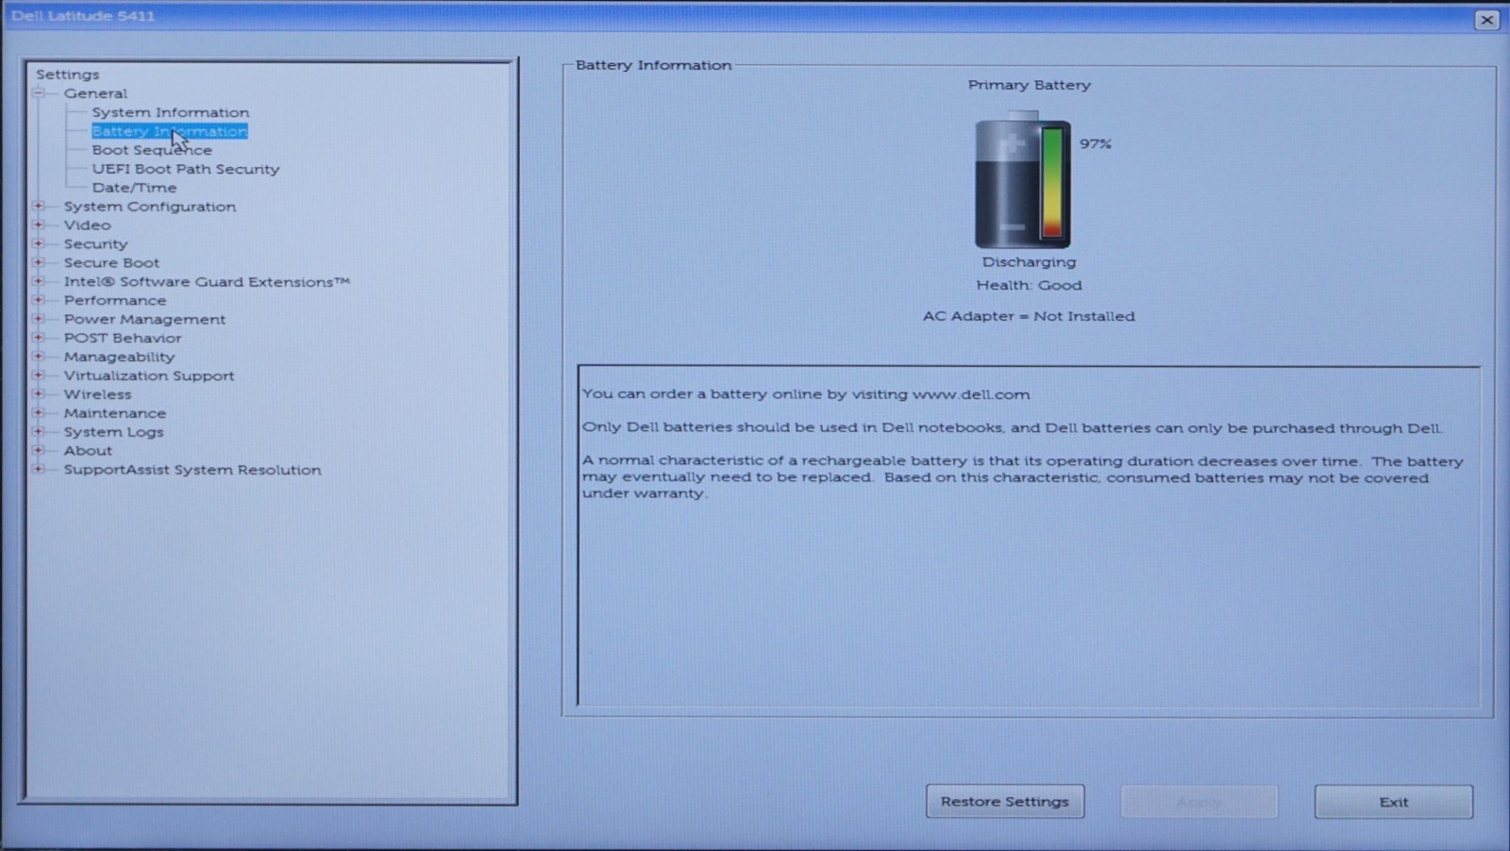The width and height of the screenshot is (1510, 851).
Task: Open Date/Time settings
Action: pos(134,188)
